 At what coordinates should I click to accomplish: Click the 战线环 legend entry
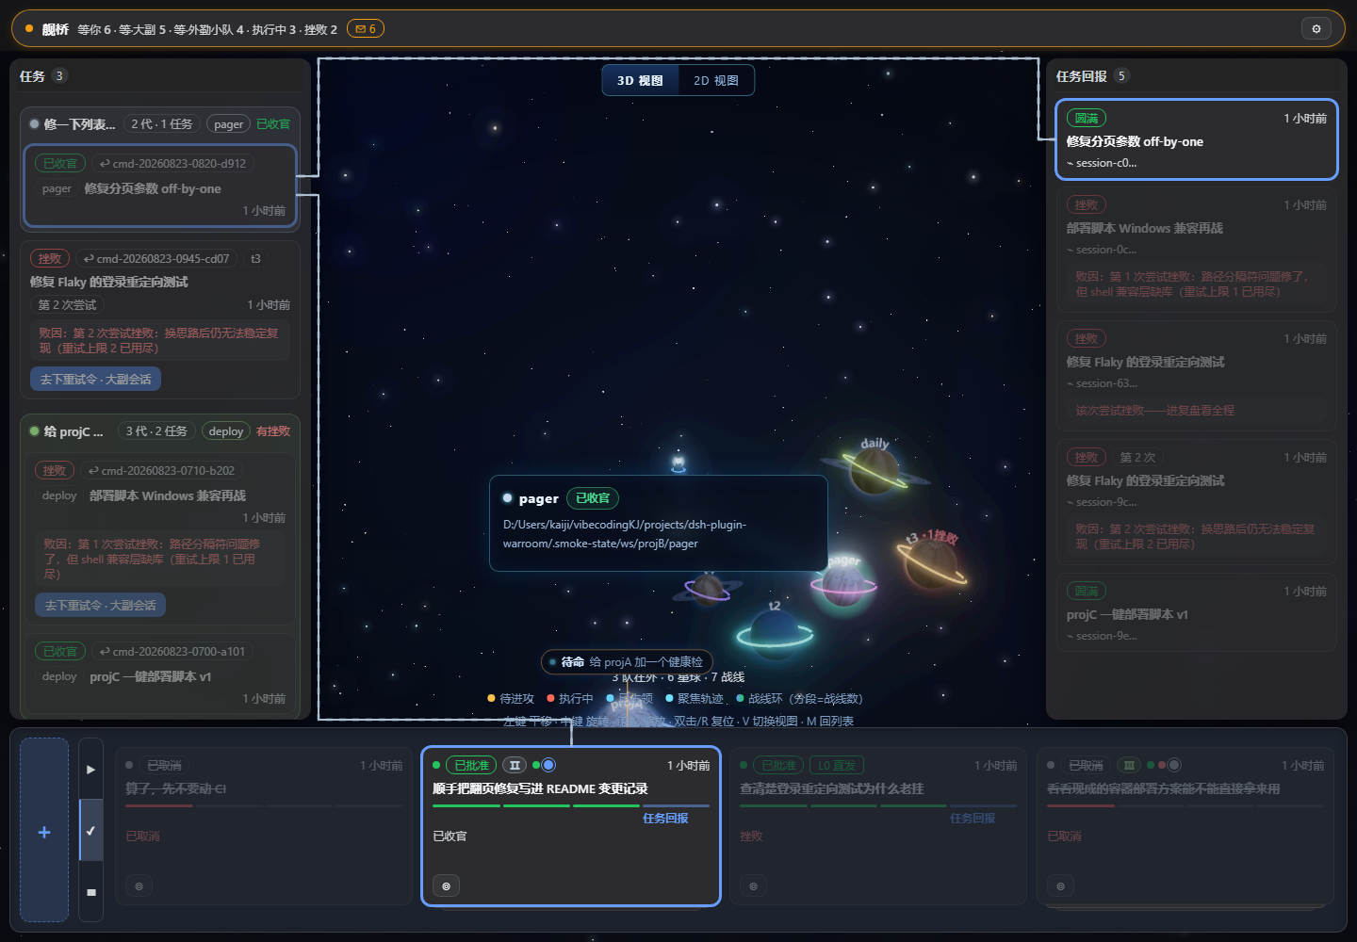799,698
